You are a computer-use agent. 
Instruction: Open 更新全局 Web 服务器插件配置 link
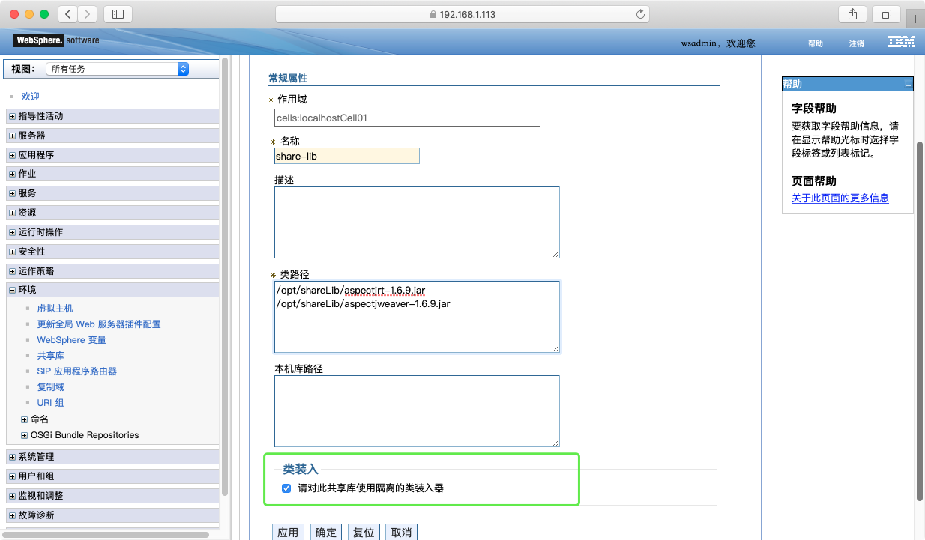[x=99, y=324]
